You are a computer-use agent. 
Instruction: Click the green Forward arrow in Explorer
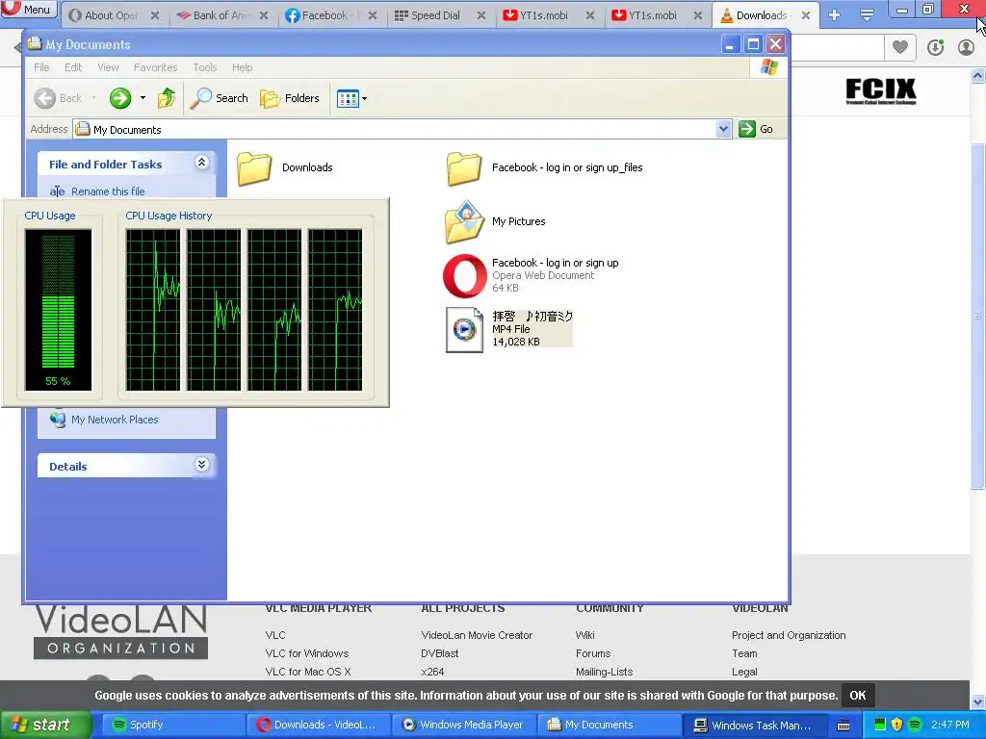coord(120,98)
